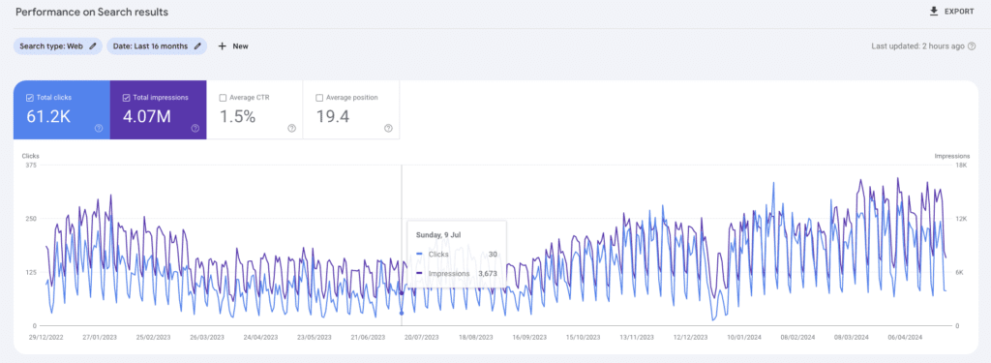Click the 12/12/2023 date axis label
Image resolution: width=991 pixels, height=363 pixels.
(690, 338)
